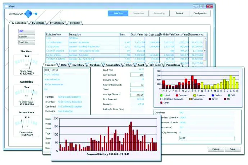Click the Prod. Hyr. button

(27, 42)
